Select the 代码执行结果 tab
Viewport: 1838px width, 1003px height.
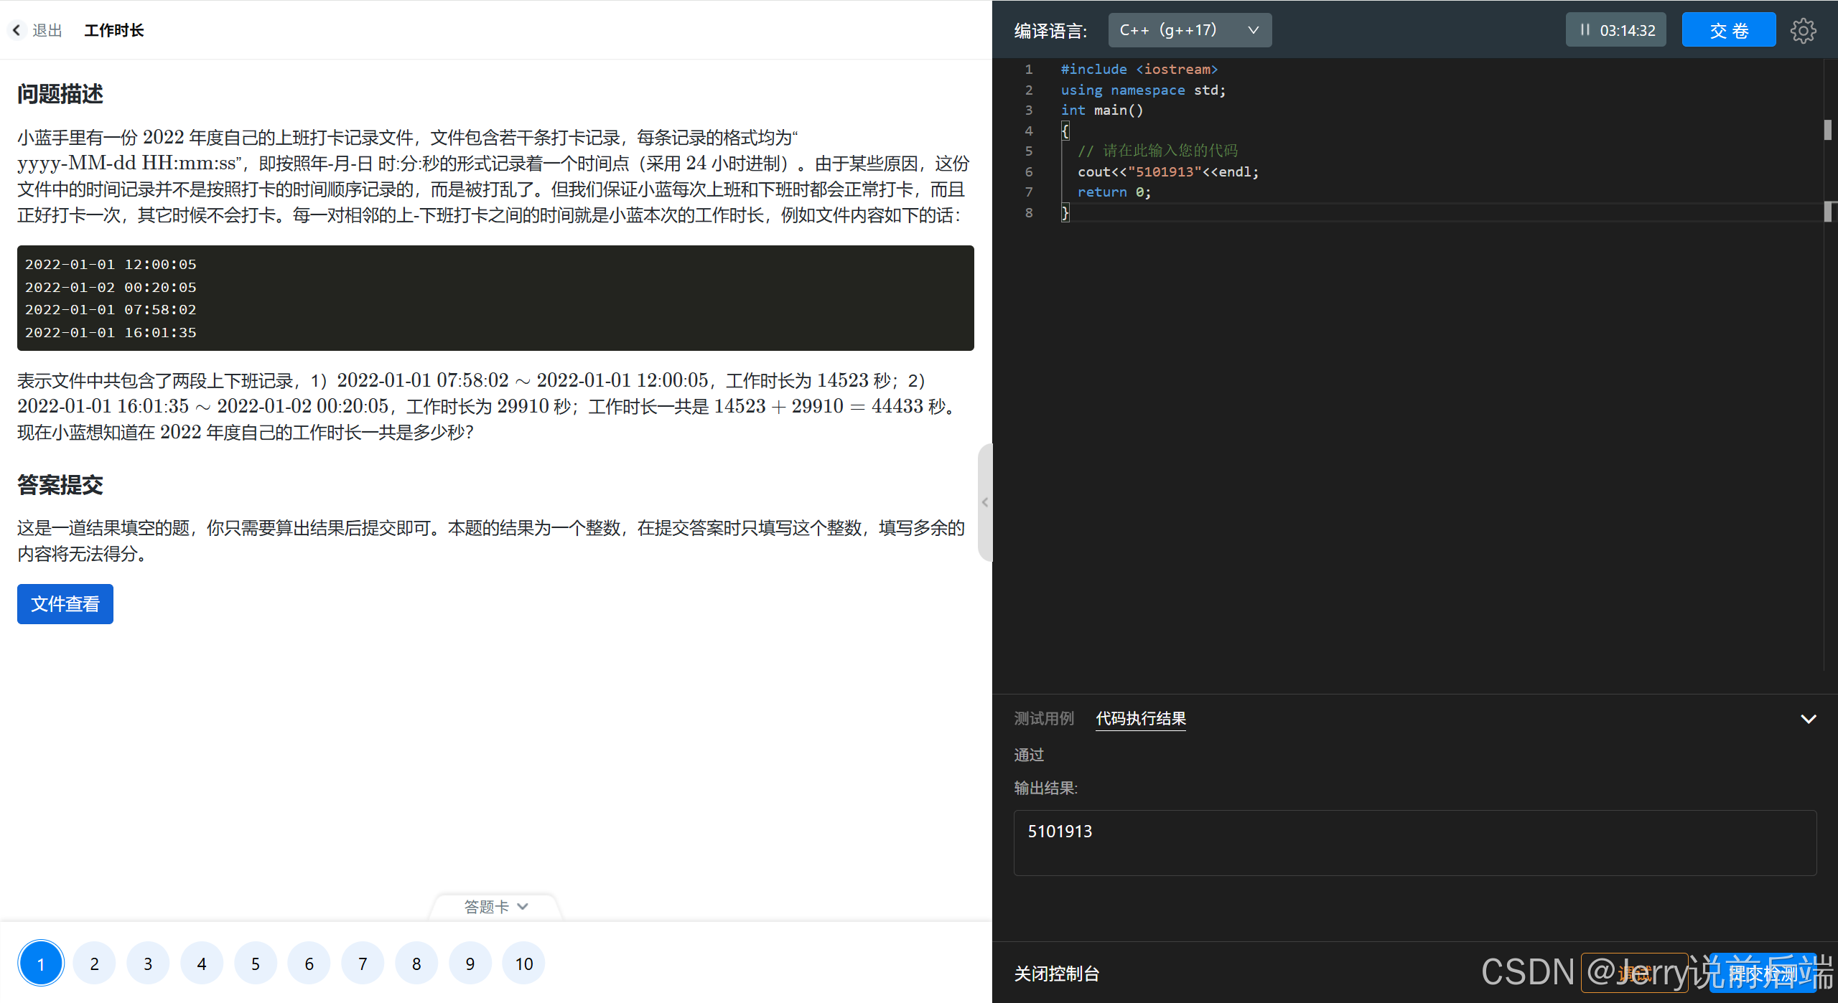pyautogui.click(x=1140, y=719)
